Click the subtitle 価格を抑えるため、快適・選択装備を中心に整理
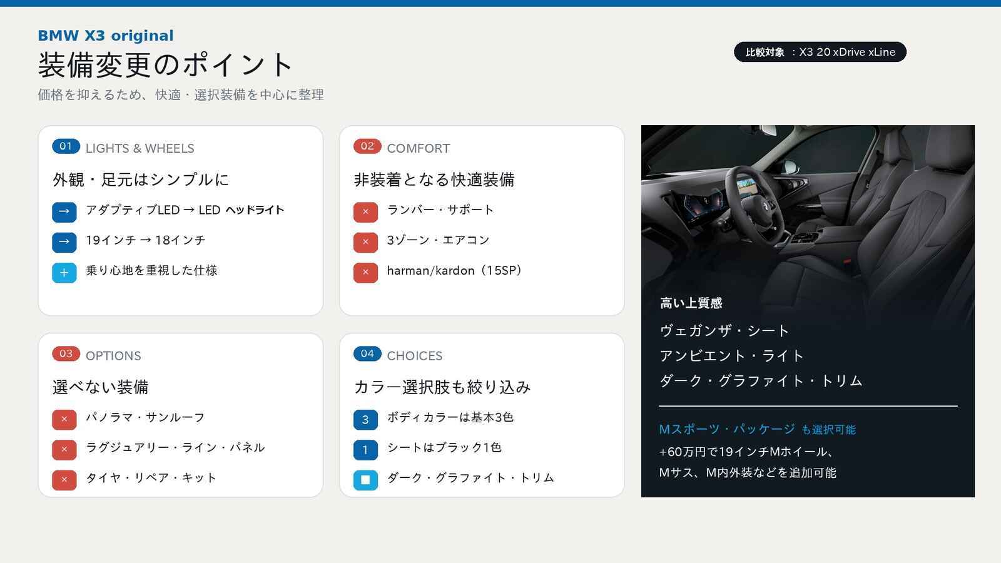 coord(181,94)
